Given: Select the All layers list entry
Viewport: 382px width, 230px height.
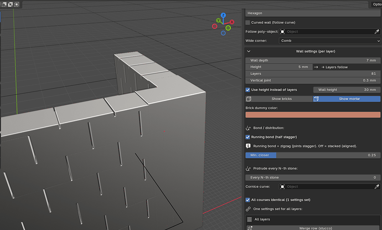Looking at the screenshot, I should coord(313,219).
